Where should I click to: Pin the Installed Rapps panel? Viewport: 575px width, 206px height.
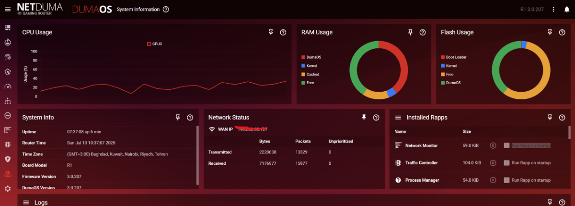coord(550,117)
